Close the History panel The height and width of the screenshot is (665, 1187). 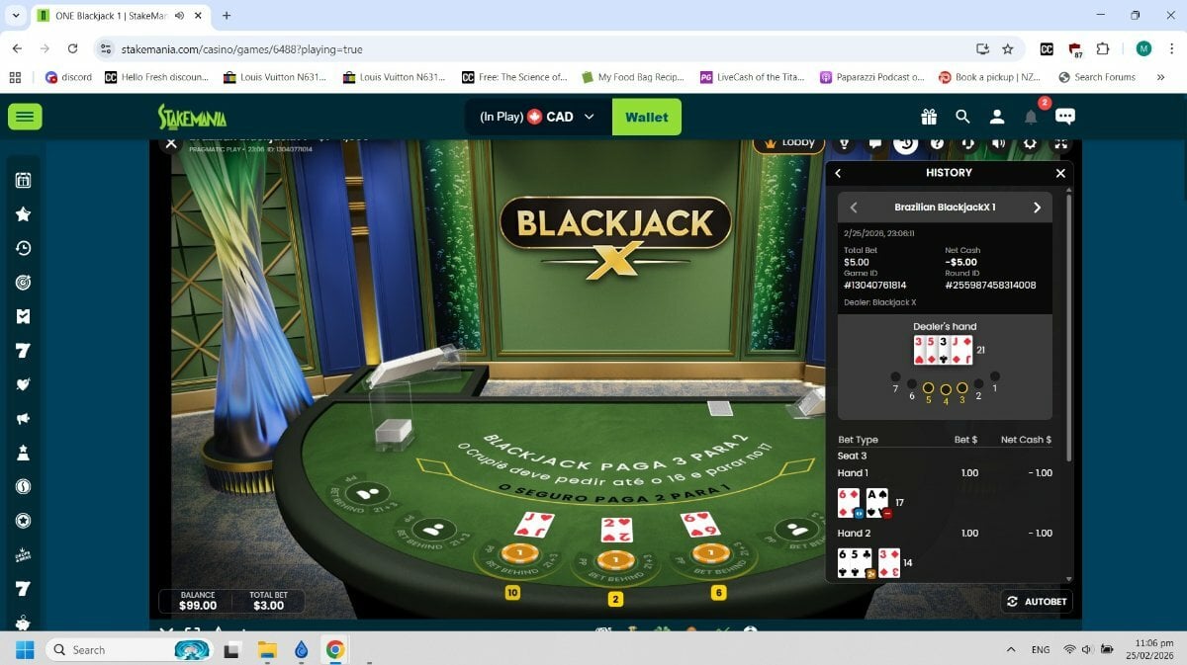tap(1060, 173)
